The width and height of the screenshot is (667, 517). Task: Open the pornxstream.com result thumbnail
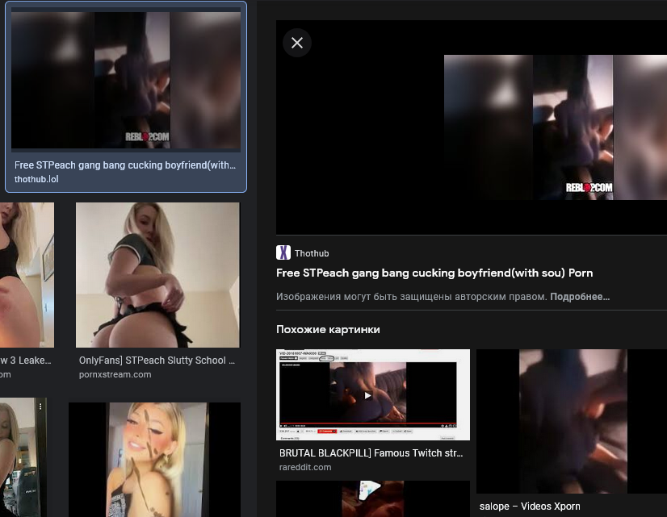[157, 275]
